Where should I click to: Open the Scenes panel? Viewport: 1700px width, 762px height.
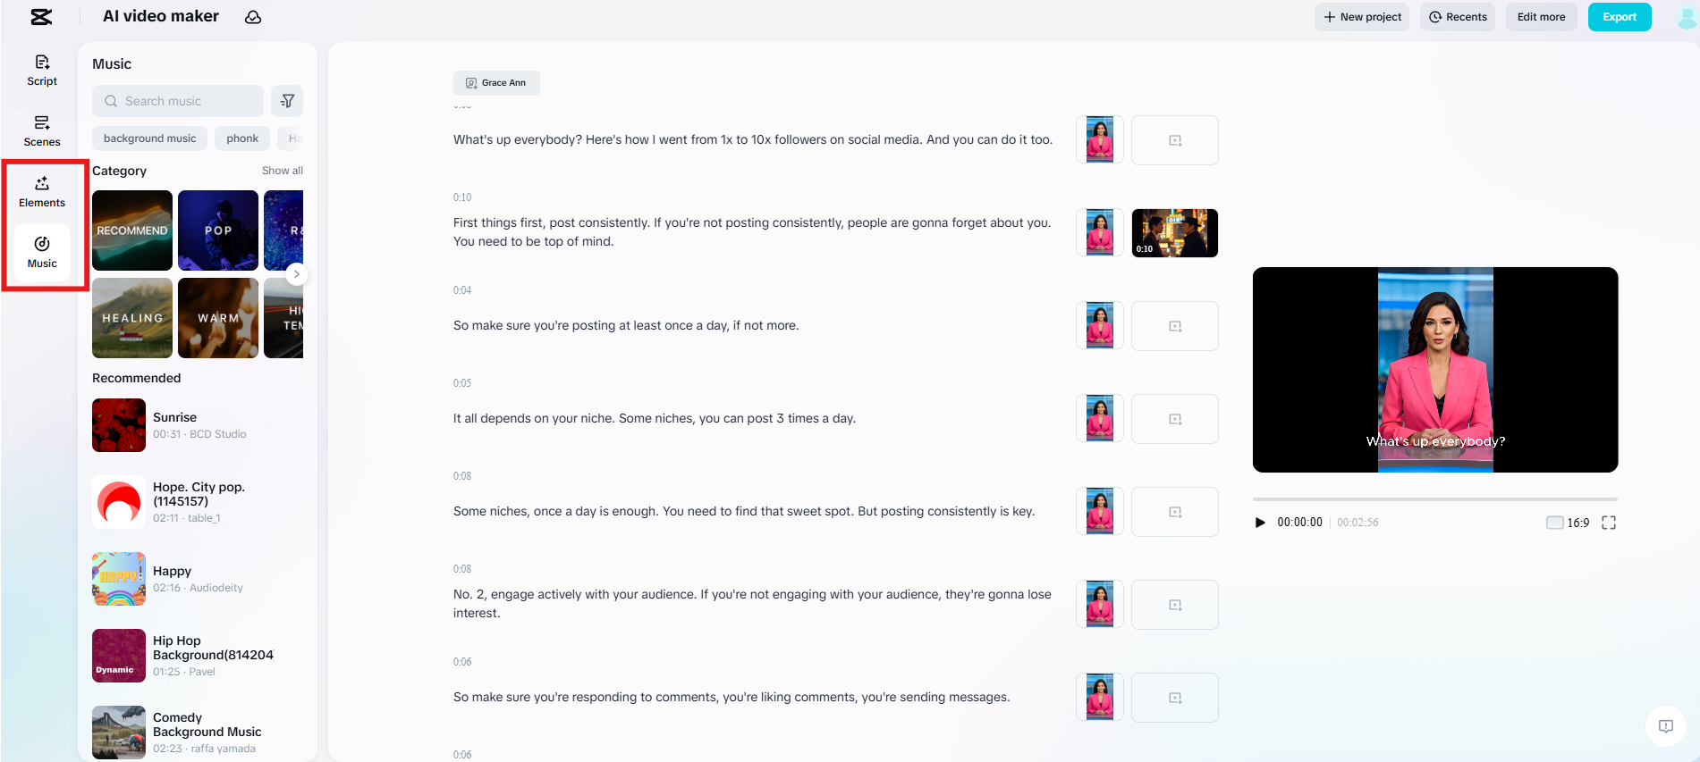tap(42, 130)
